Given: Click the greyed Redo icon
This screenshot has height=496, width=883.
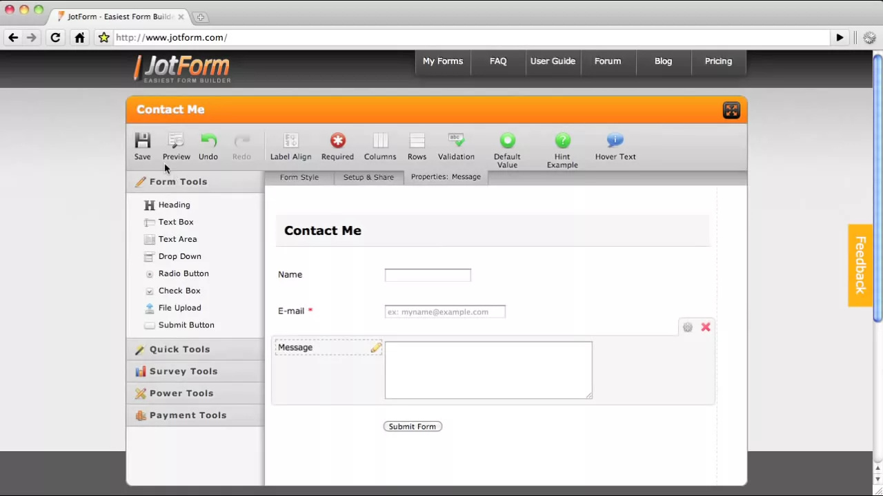Looking at the screenshot, I should pos(241,147).
